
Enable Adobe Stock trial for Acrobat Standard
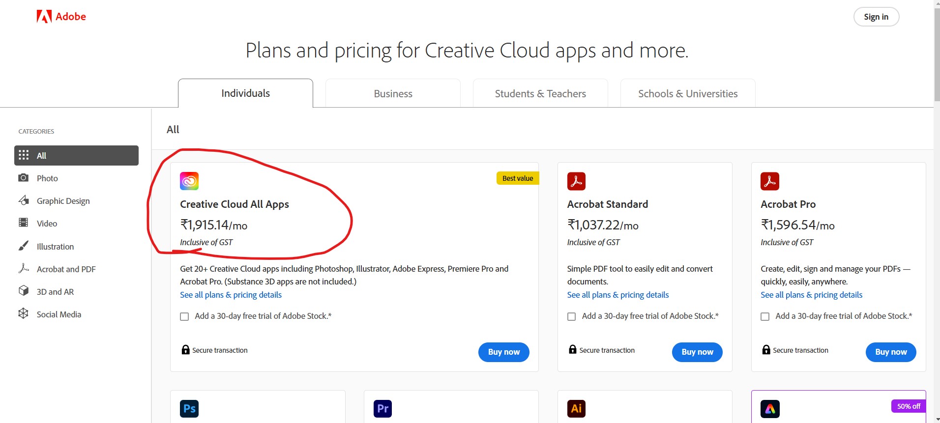[x=571, y=316]
